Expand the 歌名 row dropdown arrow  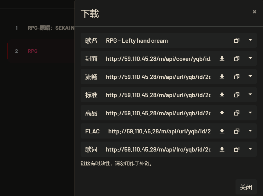point(250,40)
